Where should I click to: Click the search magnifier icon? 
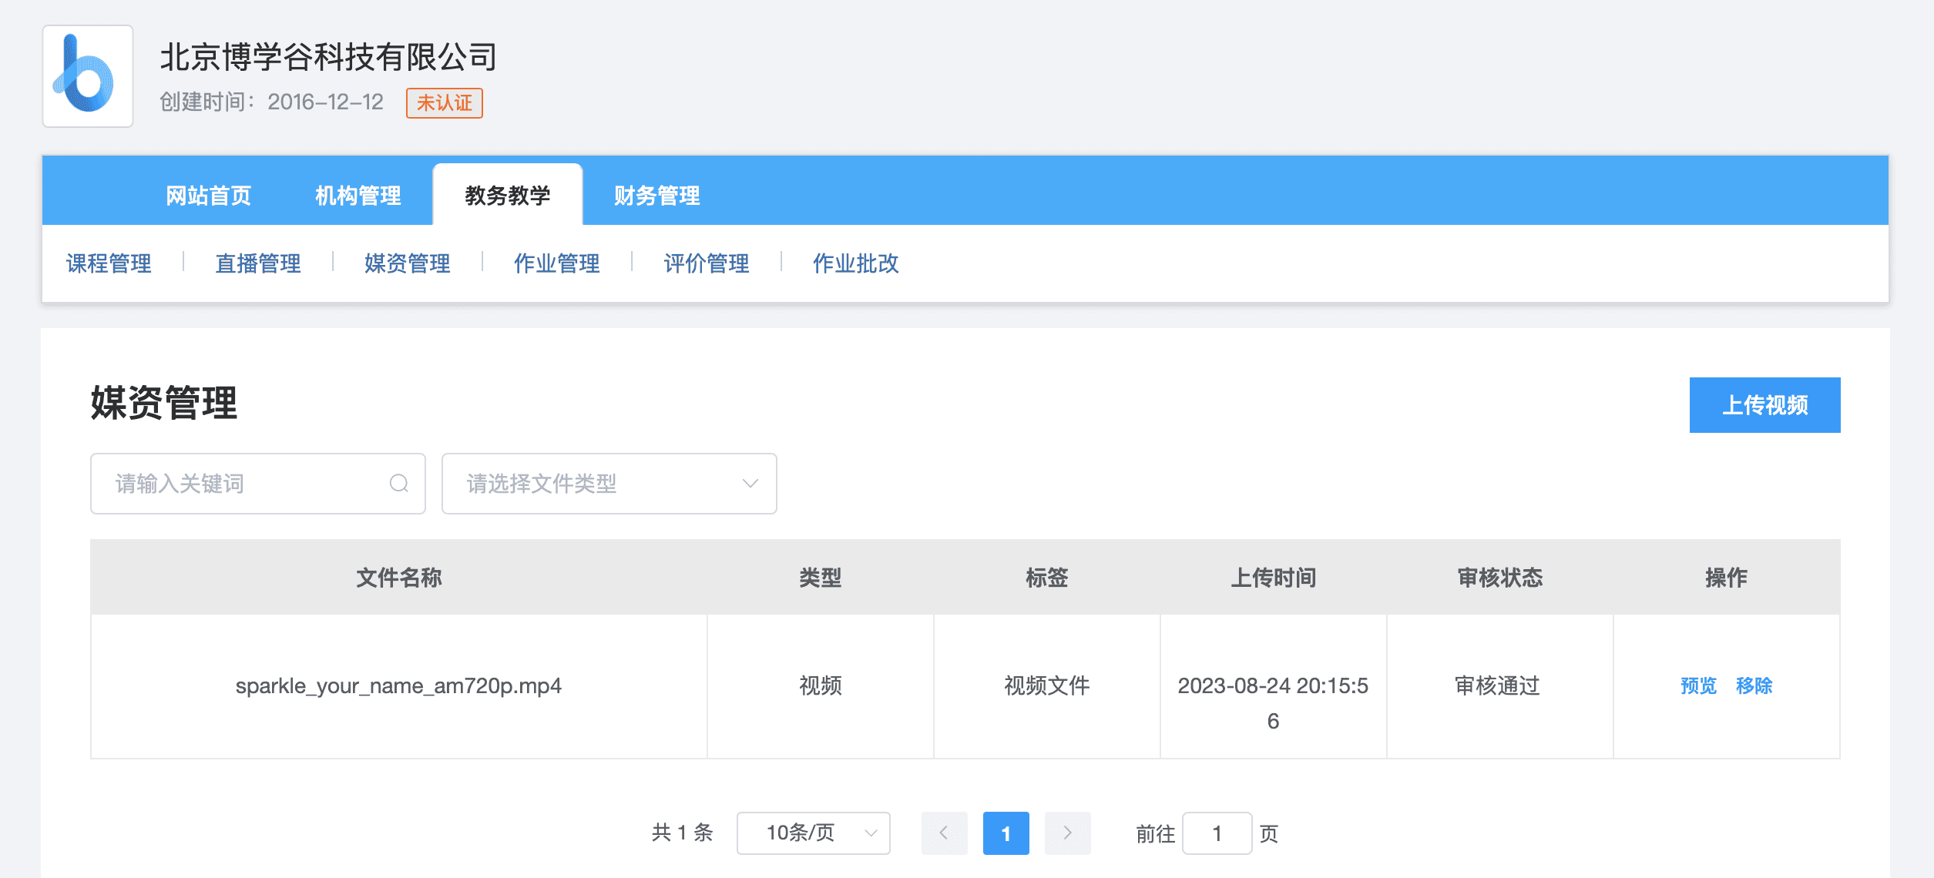coord(398,484)
